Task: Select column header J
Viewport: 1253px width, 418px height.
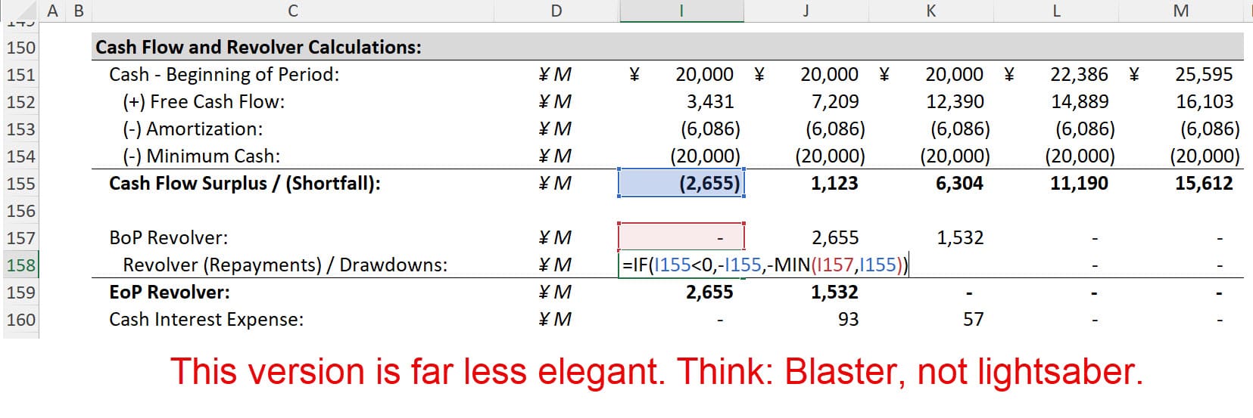Action: (x=806, y=11)
